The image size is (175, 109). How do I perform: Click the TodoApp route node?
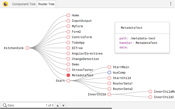coord(68,43)
